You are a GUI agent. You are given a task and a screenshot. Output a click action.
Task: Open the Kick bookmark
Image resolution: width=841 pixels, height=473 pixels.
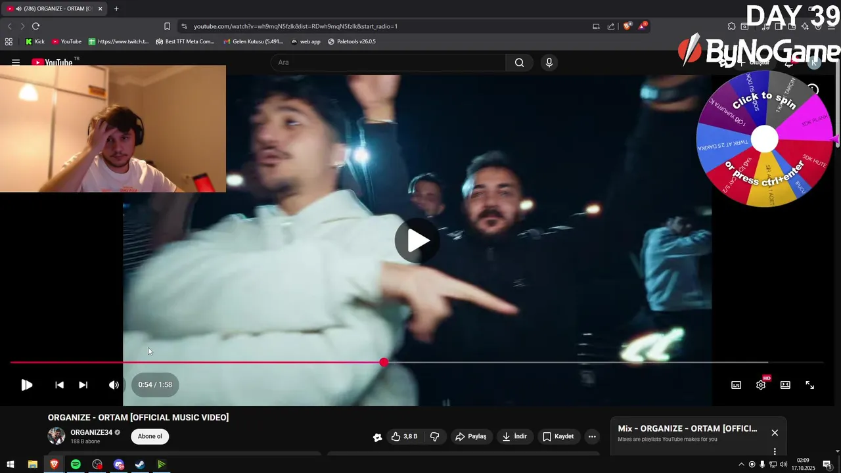point(35,41)
